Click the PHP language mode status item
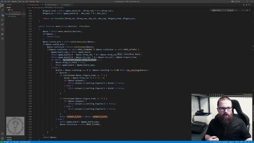The width and height of the screenshot is (254, 143). coord(245,142)
